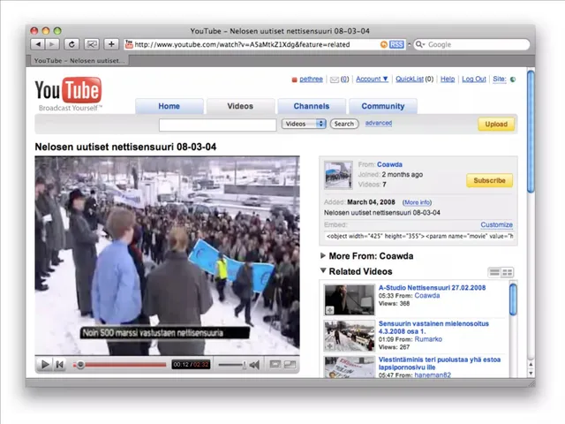Viewport: 565px width, 424px height.
Task: Click the video progress seek bar
Action: pyautogui.click(x=120, y=365)
